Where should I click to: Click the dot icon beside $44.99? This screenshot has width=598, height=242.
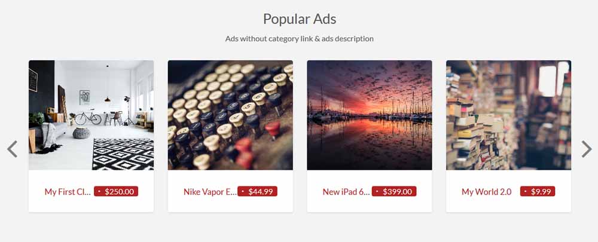[243, 192]
